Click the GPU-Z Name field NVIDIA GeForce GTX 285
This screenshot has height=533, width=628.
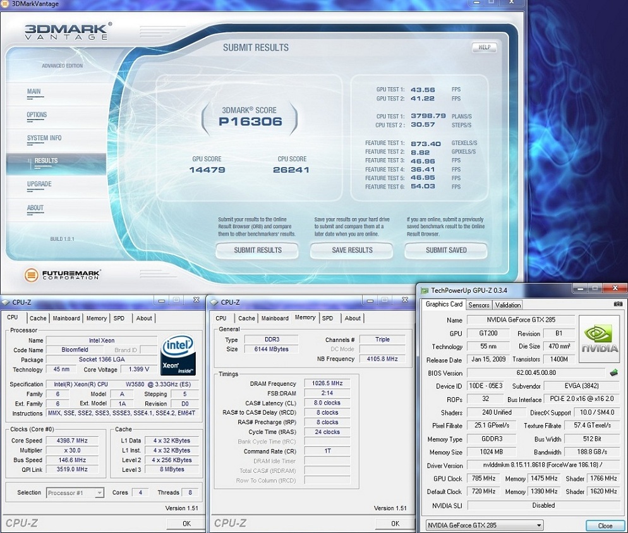[x=521, y=320]
